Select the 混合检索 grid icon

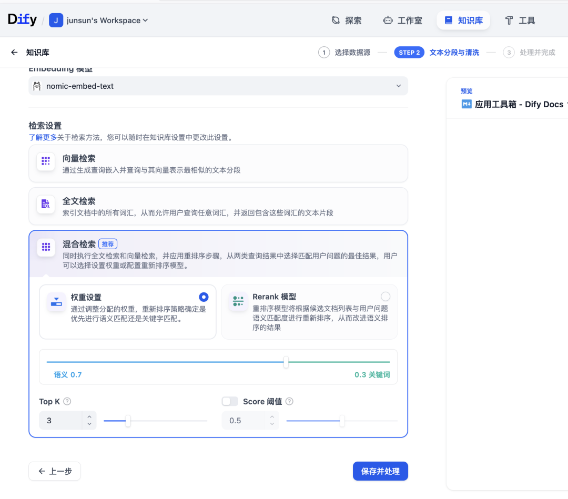tap(46, 248)
